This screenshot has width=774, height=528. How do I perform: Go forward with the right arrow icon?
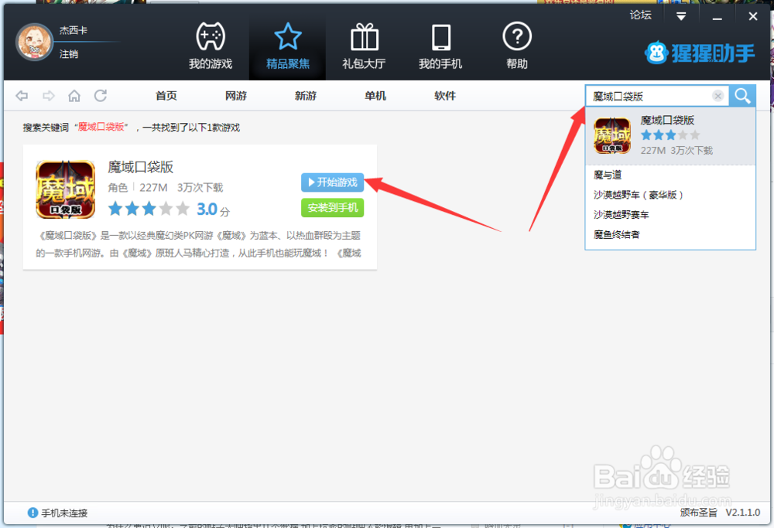[x=48, y=96]
